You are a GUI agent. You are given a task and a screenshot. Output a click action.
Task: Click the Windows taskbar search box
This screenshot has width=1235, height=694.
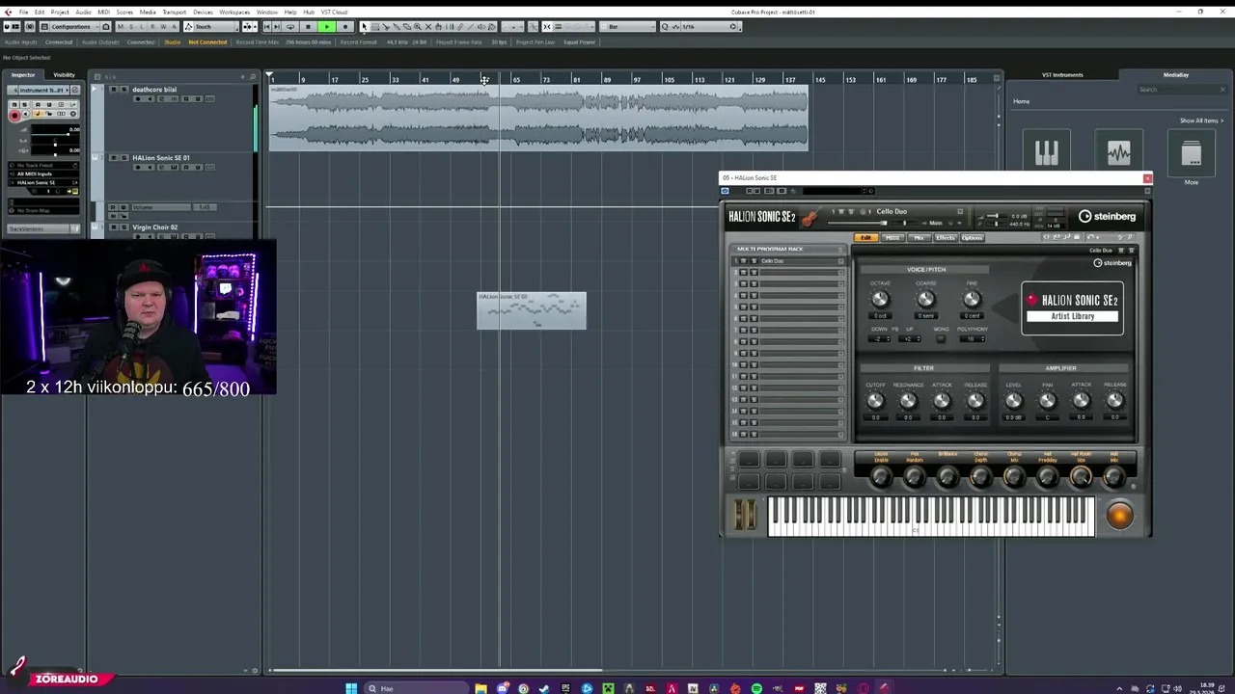pyautogui.click(x=415, y=688)
